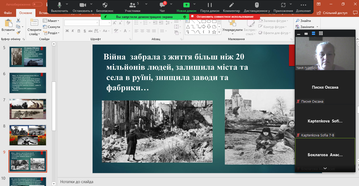Open the Розділ section dropdown

51,33
